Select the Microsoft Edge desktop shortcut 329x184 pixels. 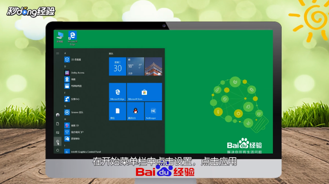tap(72, 38)
